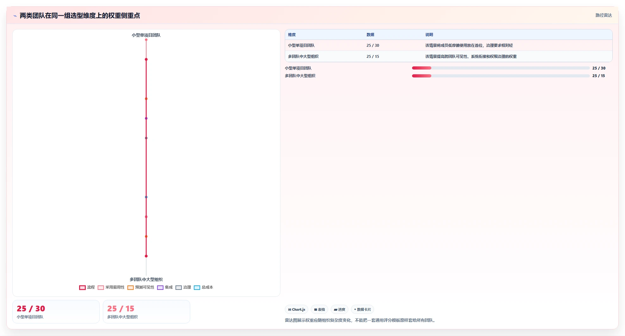
Task: Open the 25 / 30 小型单项目团队 stat card
Action: pos(56,312)
